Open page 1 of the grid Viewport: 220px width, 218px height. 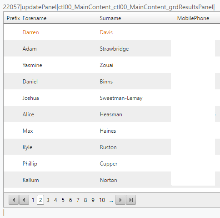coord(33,200)
